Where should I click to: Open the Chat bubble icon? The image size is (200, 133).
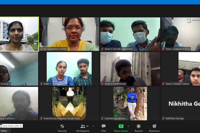click(103, 126)
